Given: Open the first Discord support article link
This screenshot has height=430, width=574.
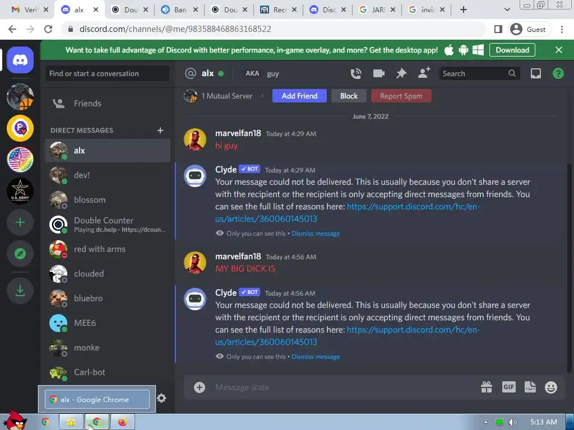Looking at the screenshot, I should coord(348,213).
